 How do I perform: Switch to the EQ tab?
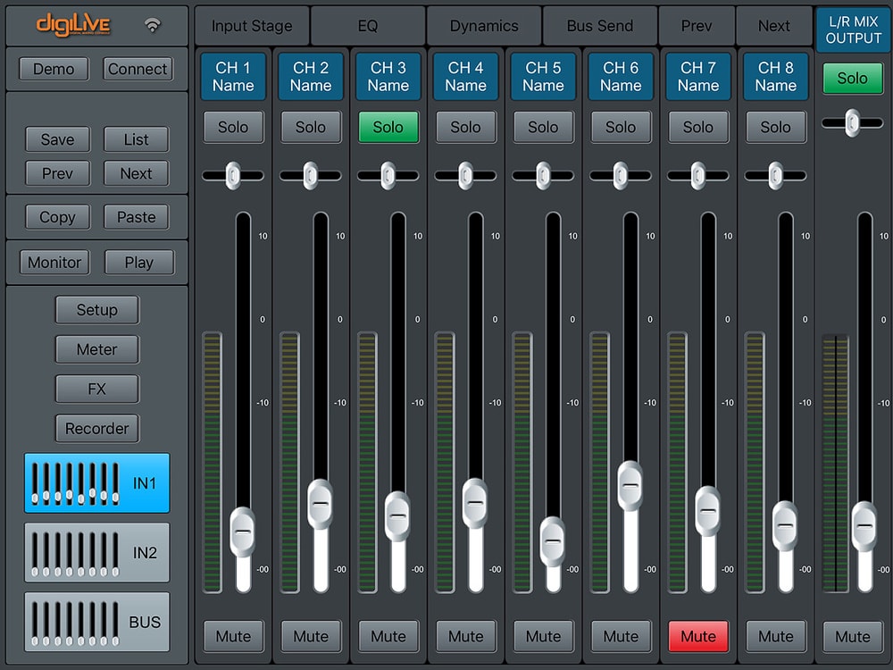368,26
